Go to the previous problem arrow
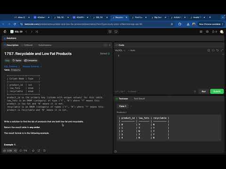 26,32
